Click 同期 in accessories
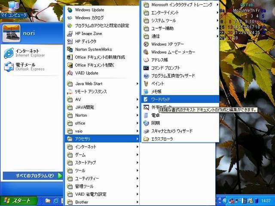 tap(180, 123)
